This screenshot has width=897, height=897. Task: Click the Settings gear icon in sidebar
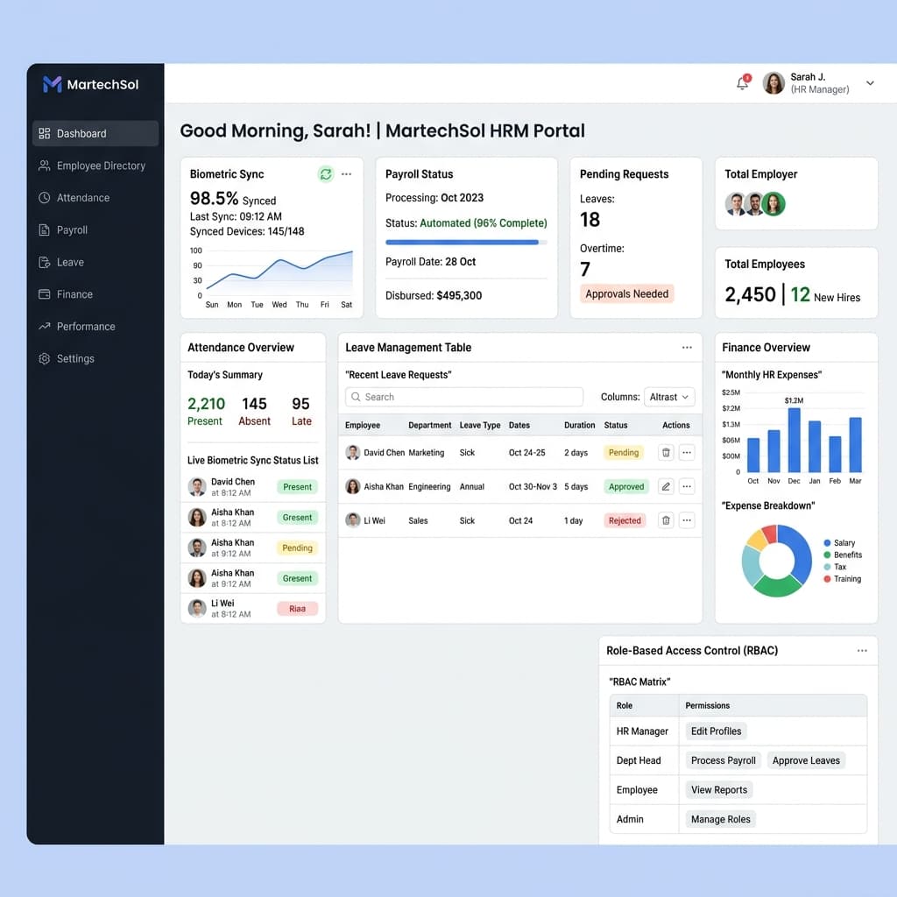pos(44,358)
